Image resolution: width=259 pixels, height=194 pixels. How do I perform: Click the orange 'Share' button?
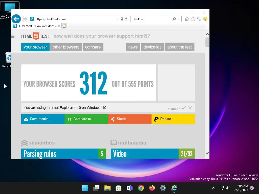click(x=130, y=119)
